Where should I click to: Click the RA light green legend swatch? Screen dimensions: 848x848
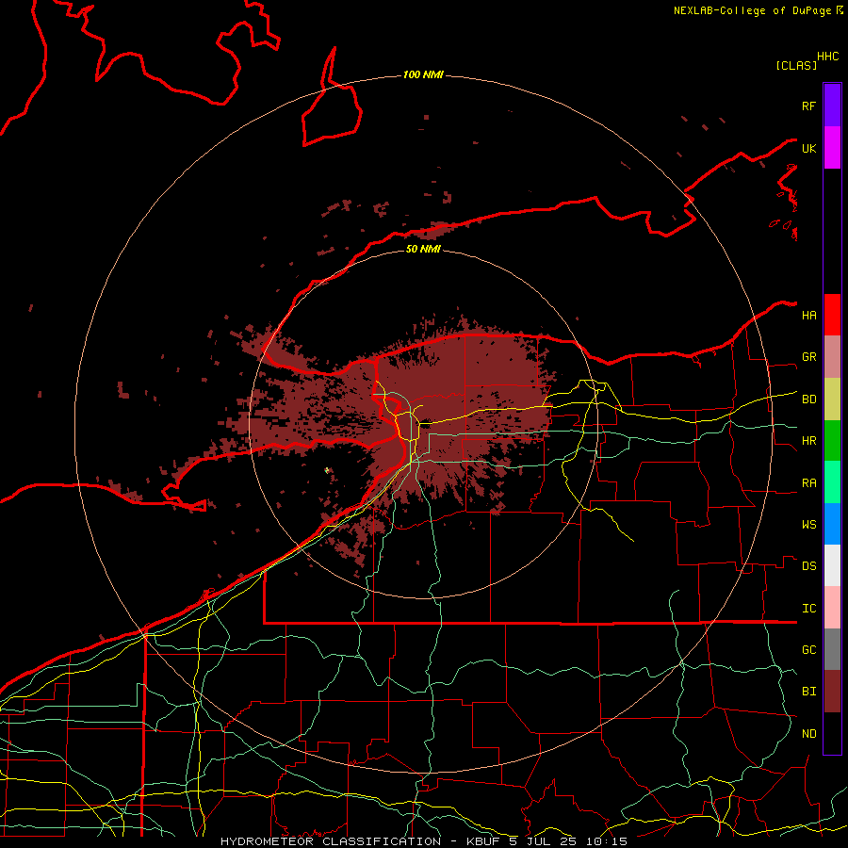tap(832, 482)
